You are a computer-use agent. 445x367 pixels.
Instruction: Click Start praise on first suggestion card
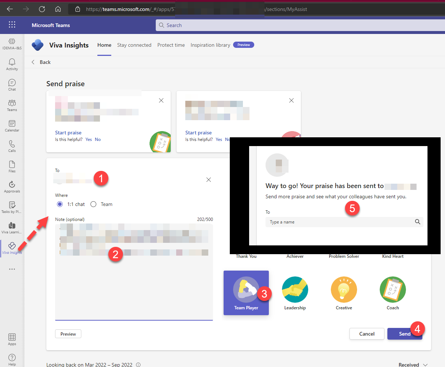[68, 133]
